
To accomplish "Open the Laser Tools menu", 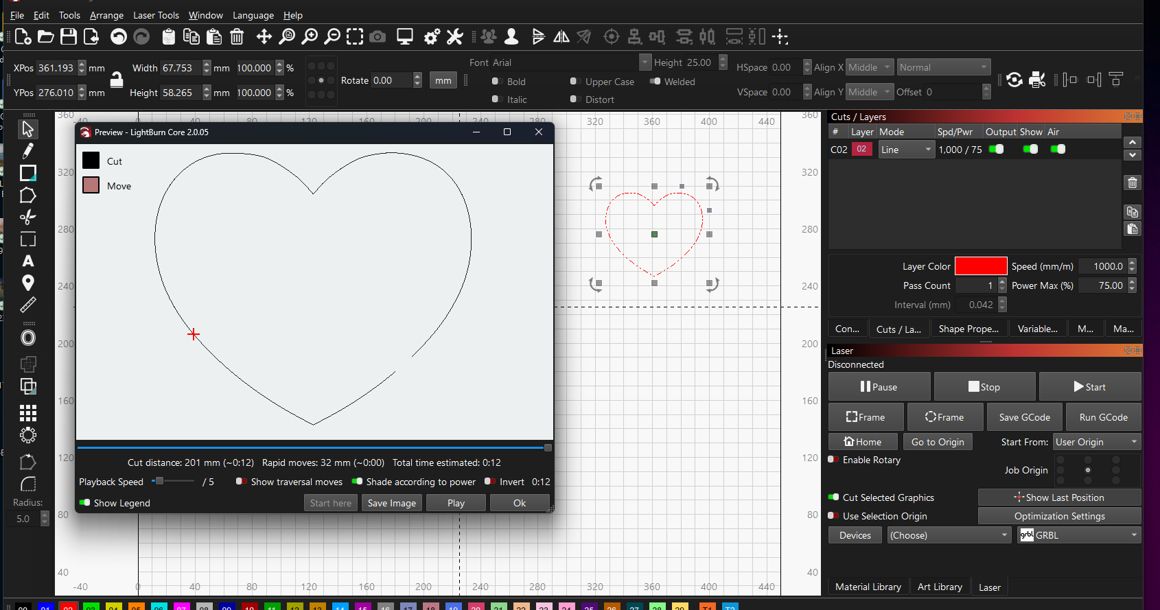I will coord(156,15).
